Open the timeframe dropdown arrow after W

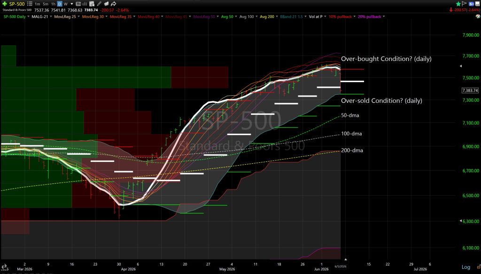72,4
